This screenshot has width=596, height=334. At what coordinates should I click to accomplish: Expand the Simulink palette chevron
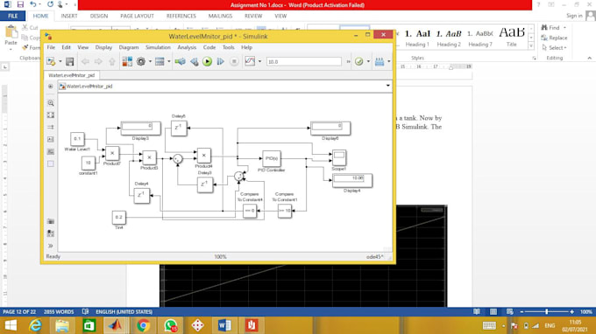51,246
